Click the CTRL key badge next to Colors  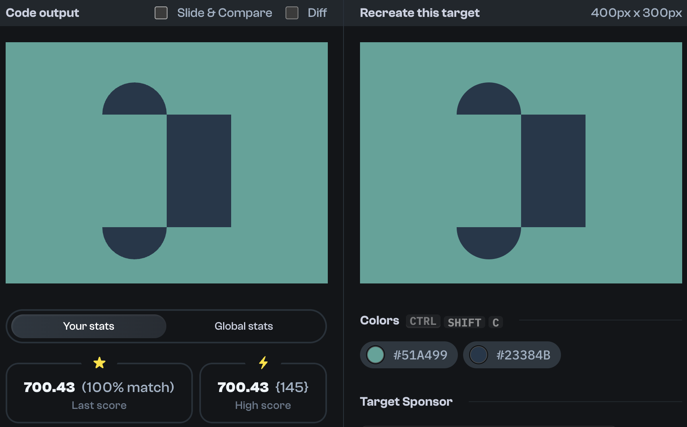pos(423,321)
